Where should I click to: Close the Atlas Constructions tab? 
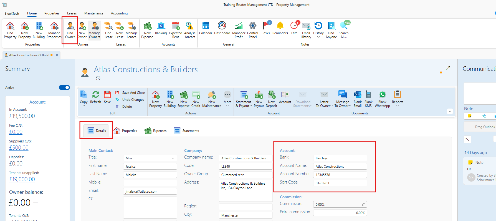(x=57, y=55)
